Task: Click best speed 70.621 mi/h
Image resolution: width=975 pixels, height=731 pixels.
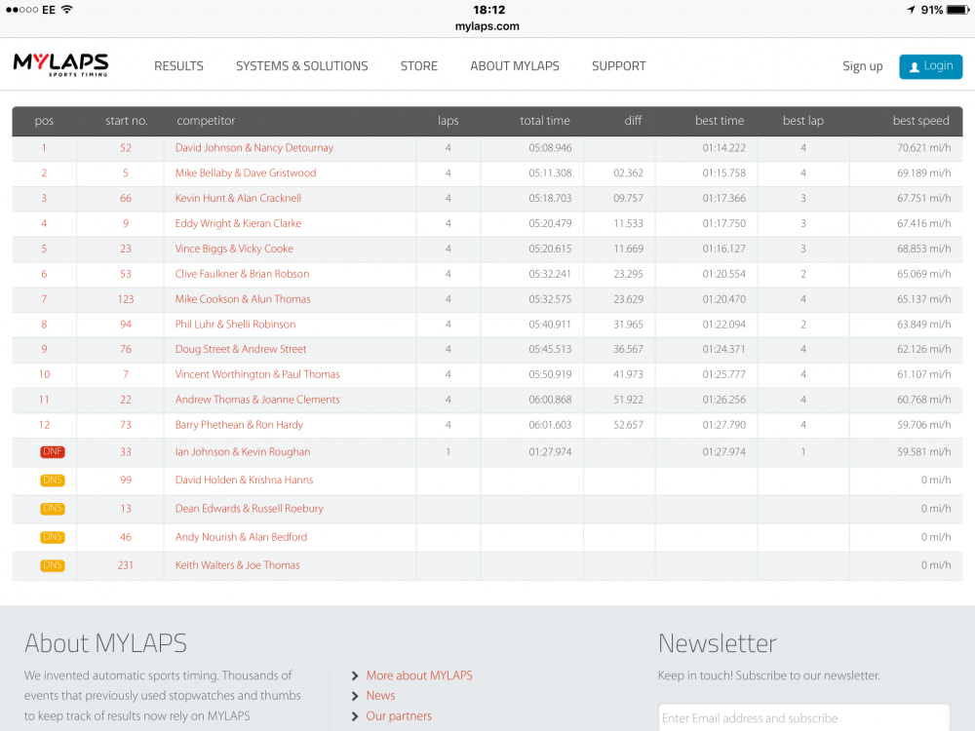Action: pyautogui.click(x=924, y=148)
